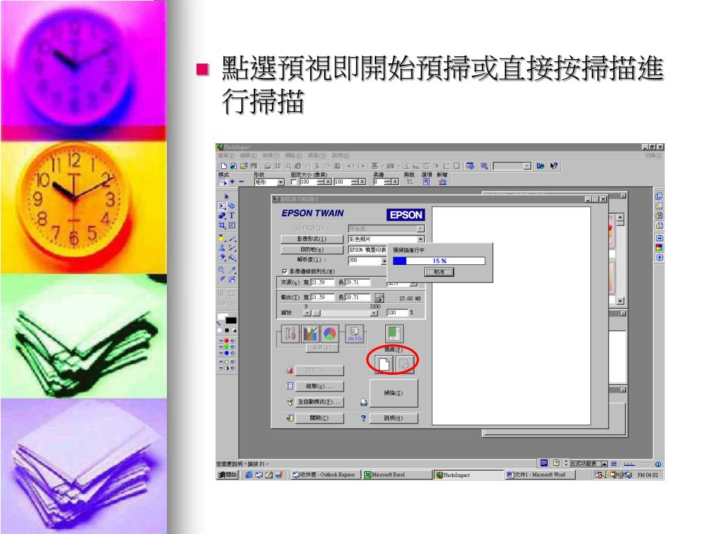The height and width of the screenshot is (534, 712).
Task: Click the 影像形式(I) button
Action: [312, 239]
